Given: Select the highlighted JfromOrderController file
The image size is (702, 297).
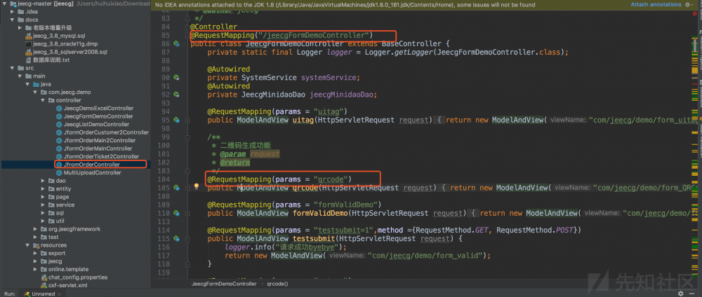Looking at the screenshot, I should point(92,165).
